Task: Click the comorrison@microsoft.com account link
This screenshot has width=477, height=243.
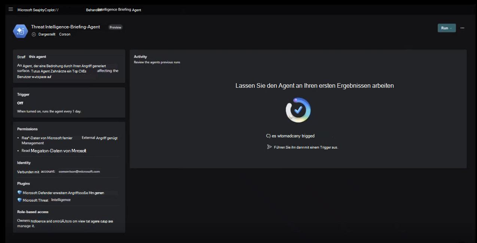Action: (80, 171)
